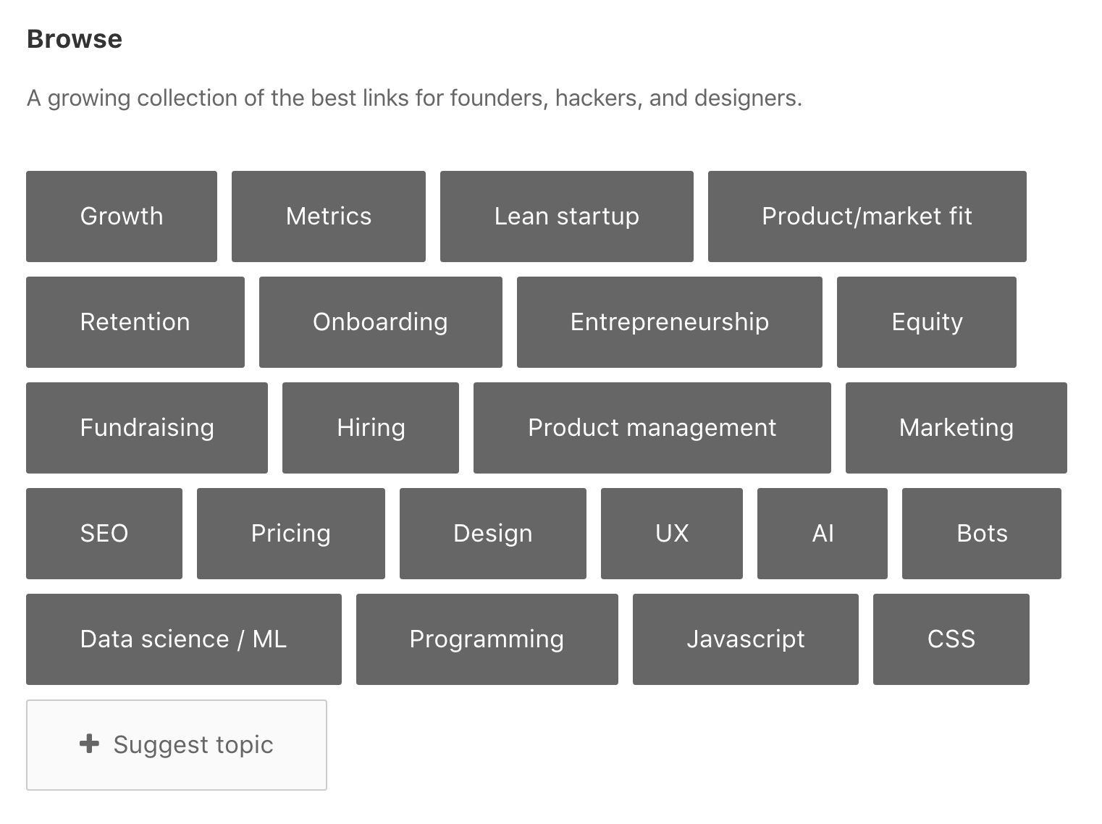Browse the Metrics topic
Screen dimensions: 1102x824
click(x=329, y=216)
